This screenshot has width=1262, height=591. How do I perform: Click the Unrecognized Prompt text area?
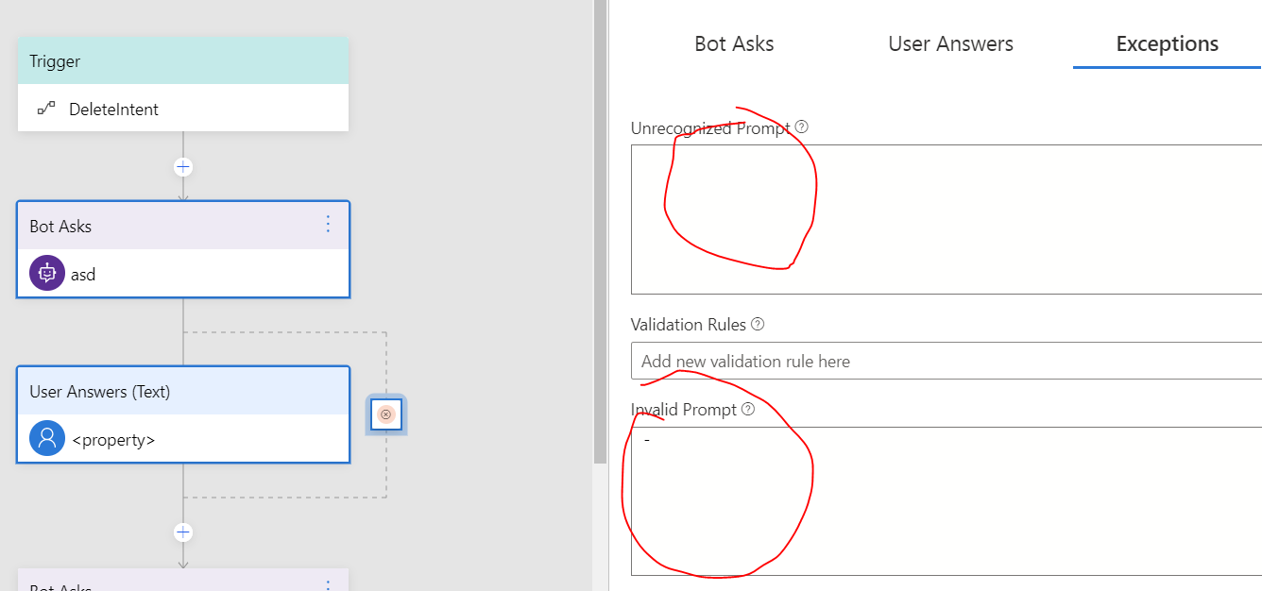pyautogui.click(x=946, y=219)
